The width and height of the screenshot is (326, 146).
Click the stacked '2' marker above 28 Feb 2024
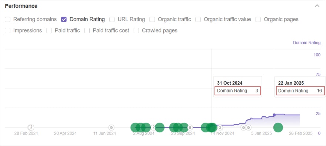(x=31, y=127)
